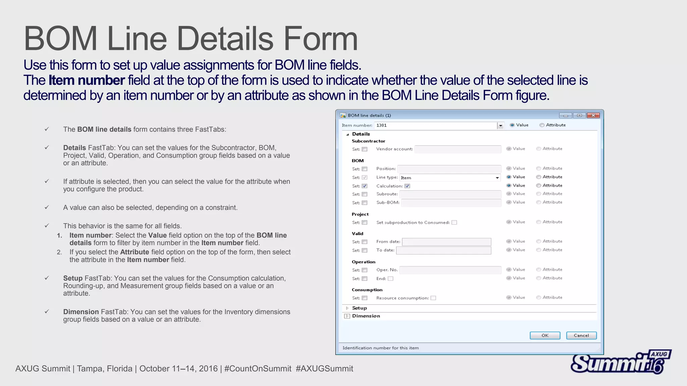Toggle the End value checkbox
This screenshot has width=687, height=386.
(390, 279)
